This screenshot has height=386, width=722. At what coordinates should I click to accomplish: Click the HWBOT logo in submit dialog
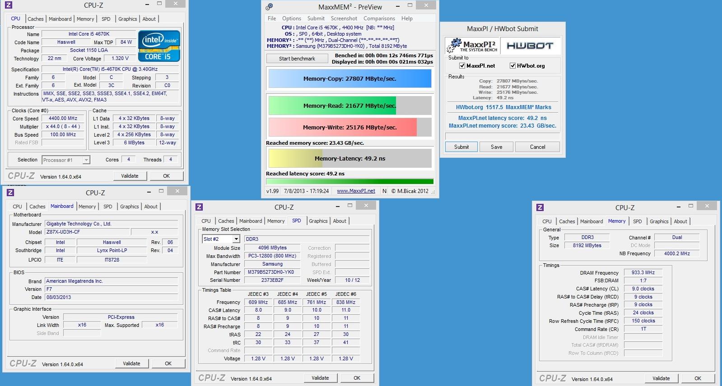coord(530,46)
